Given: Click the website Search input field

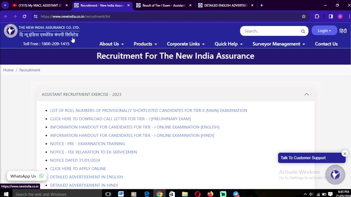Looking at the screenshot, I should (271, 31).
